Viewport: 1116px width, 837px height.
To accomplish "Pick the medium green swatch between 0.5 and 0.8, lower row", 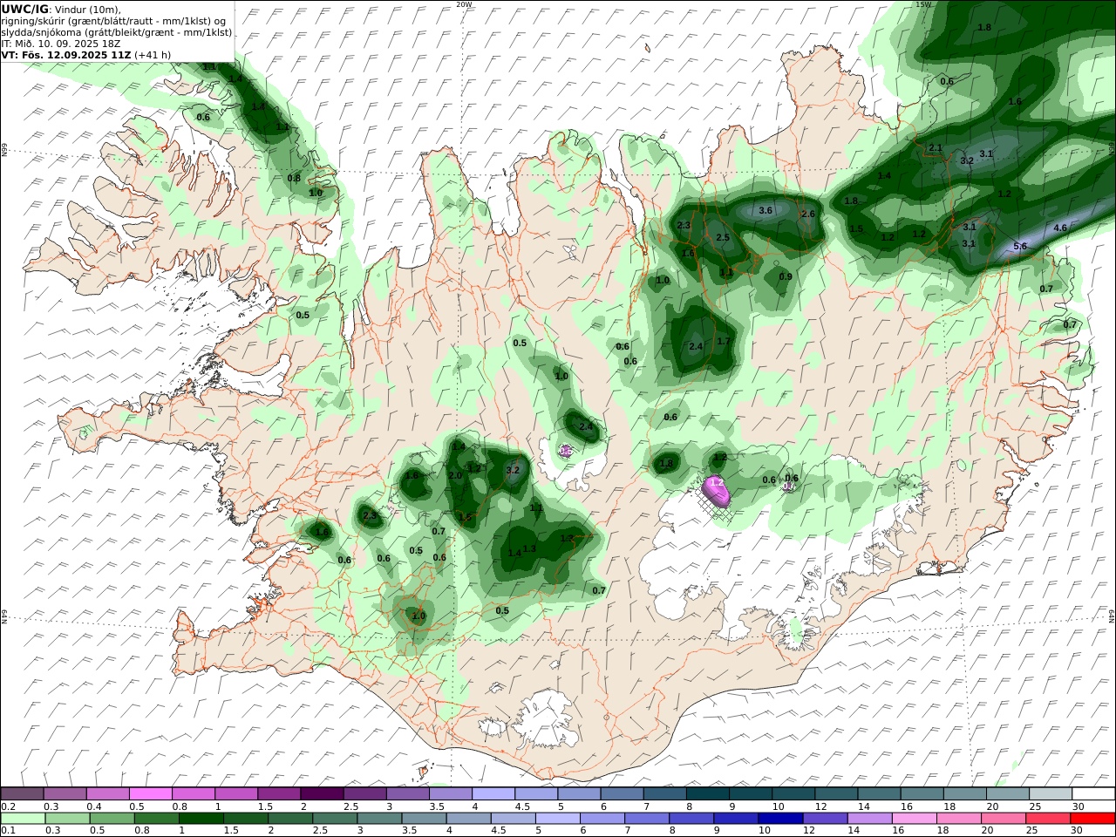I will (x=112, y=819).
